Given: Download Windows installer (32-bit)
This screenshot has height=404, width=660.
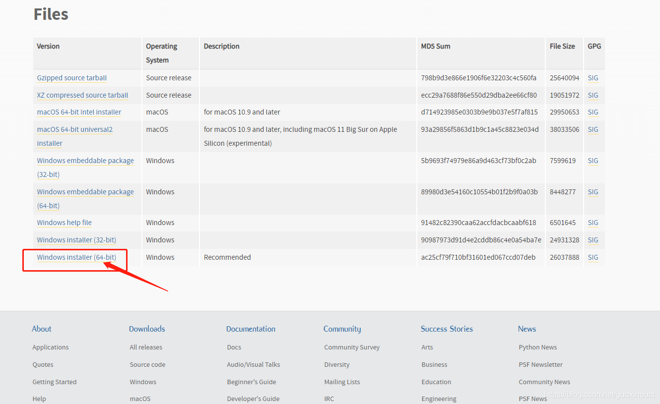Looking at the screenshot, I should [76, 240].
